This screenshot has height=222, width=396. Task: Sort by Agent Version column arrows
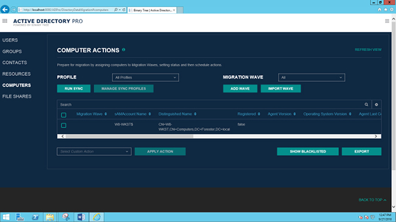pos(295,114)
